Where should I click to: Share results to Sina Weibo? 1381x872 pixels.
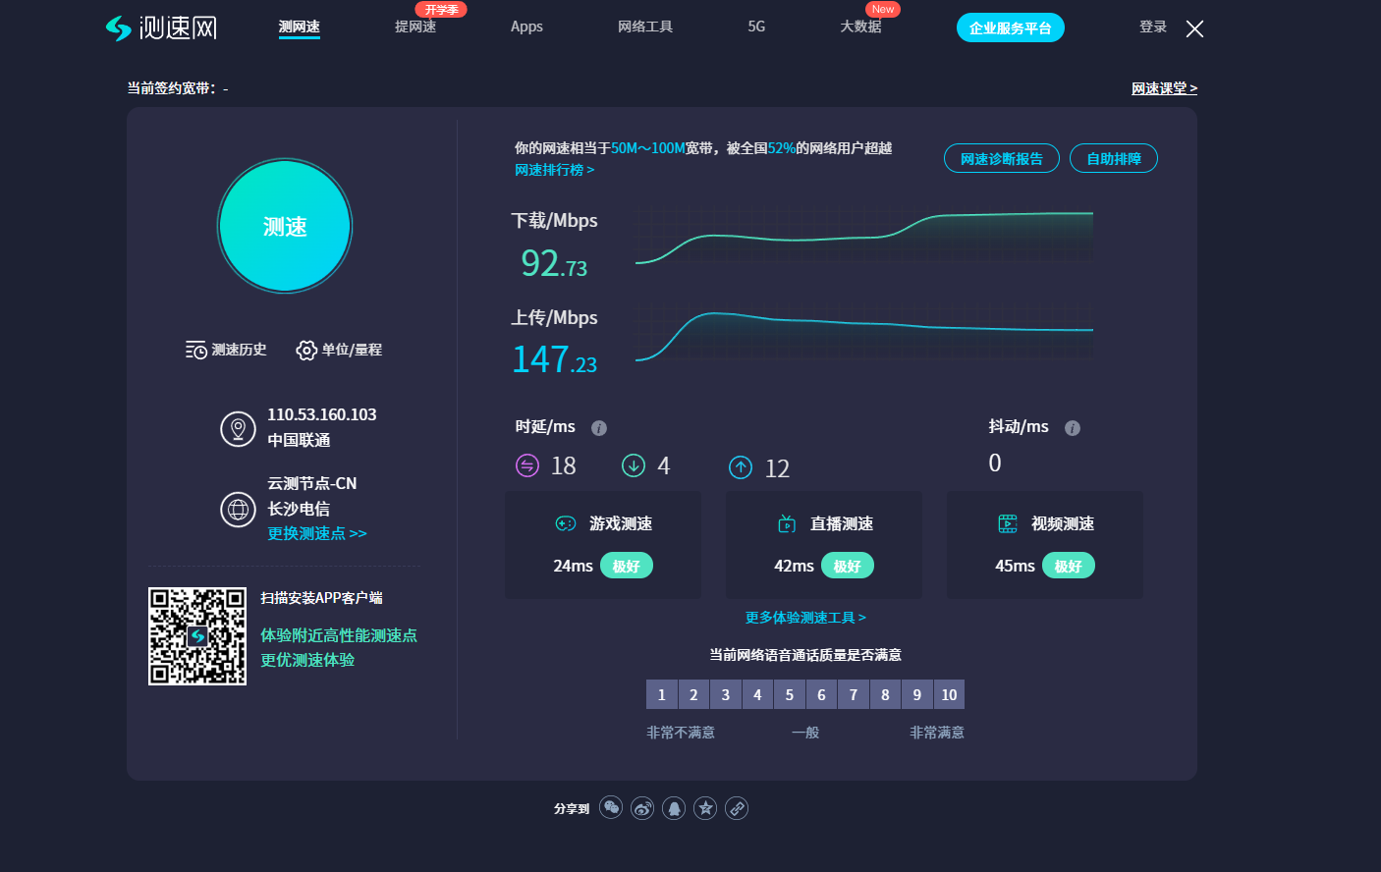coord(641,807)
